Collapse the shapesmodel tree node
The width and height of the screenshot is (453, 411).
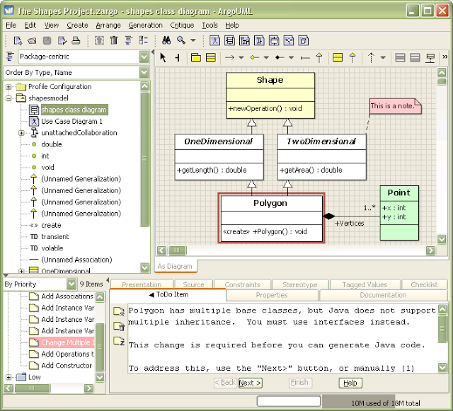click(x=8, y=98)
